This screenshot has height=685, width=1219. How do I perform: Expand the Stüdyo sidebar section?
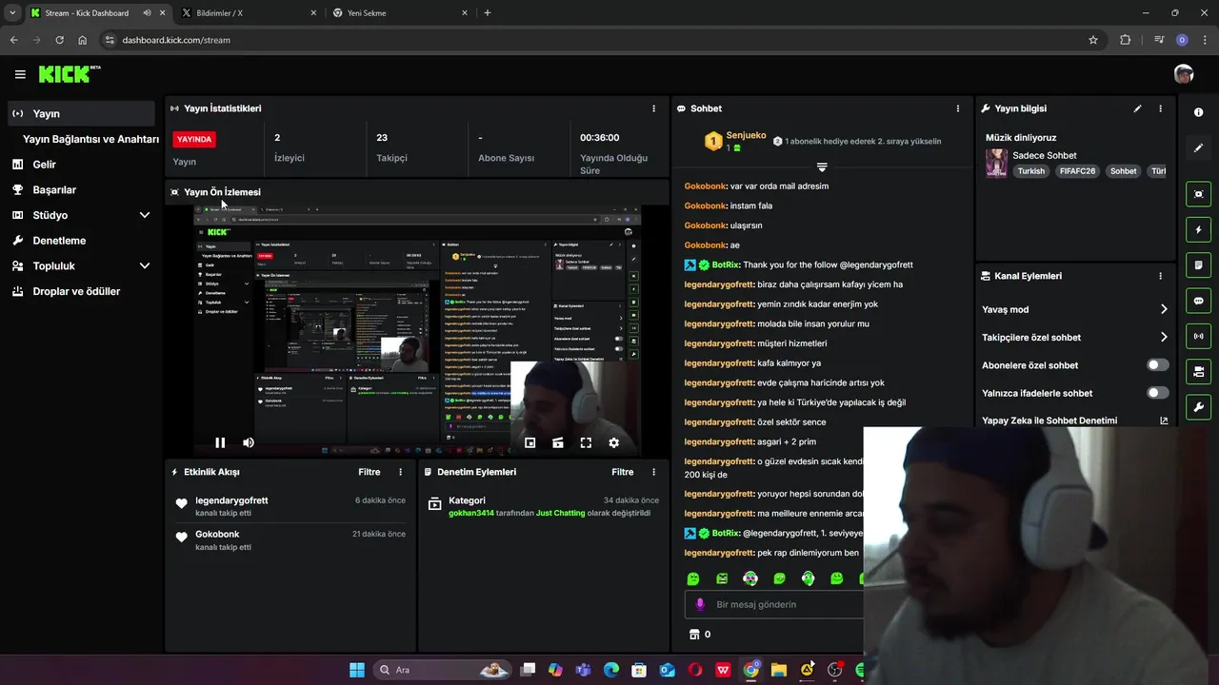(x=145, y=215)
